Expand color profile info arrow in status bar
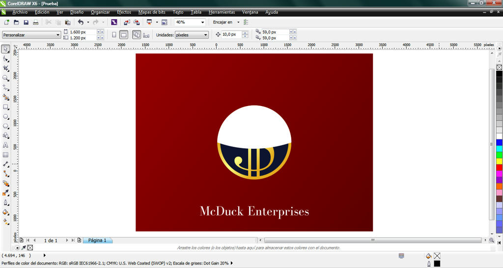Viewport: 503px width, 268px height. click(232, 263)
